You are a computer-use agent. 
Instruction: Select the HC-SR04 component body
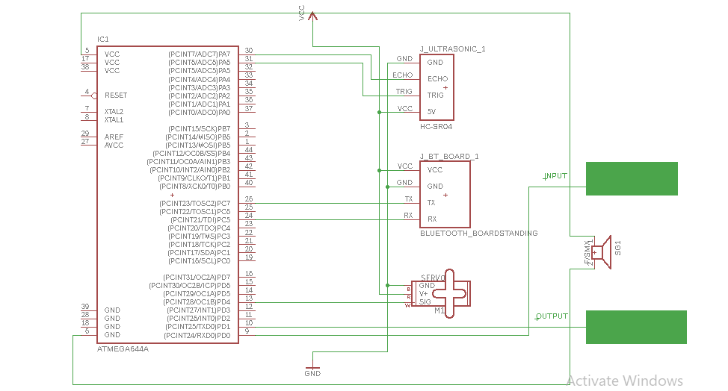click(x=437, y=87)
